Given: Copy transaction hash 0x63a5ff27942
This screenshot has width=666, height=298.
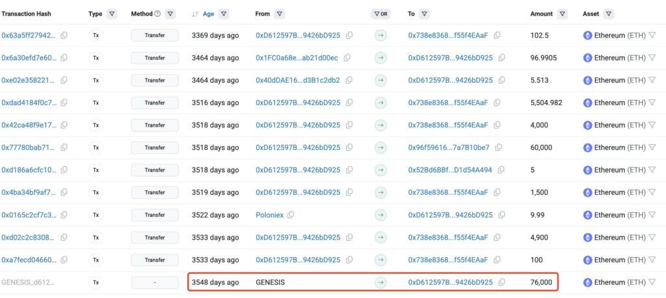Looking at the screenshot, I should coord(64,36).
